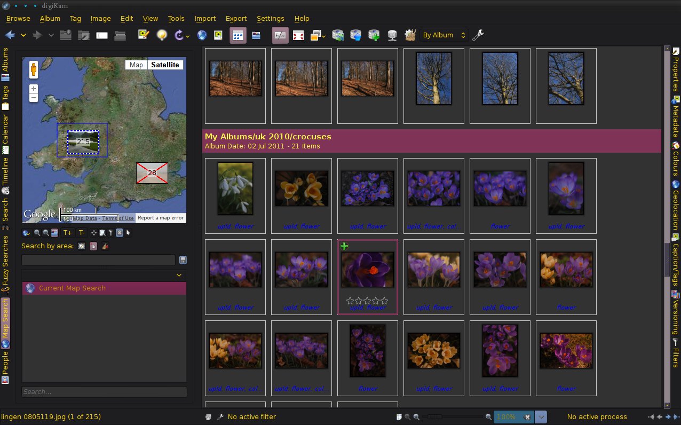Click the Street View pegman icon
The height and width of the screenshot is (425, 681).
coord(34,70)
